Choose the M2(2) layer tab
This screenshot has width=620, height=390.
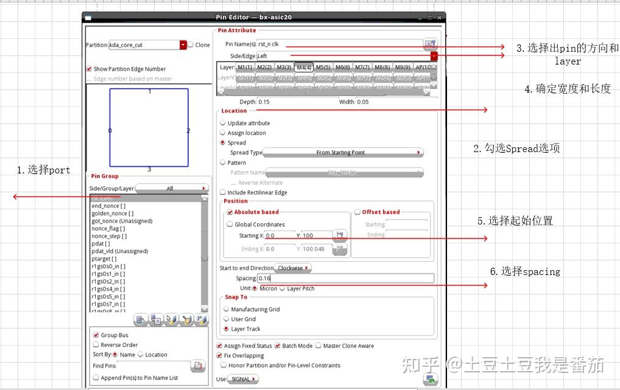[x=264, y=68]
